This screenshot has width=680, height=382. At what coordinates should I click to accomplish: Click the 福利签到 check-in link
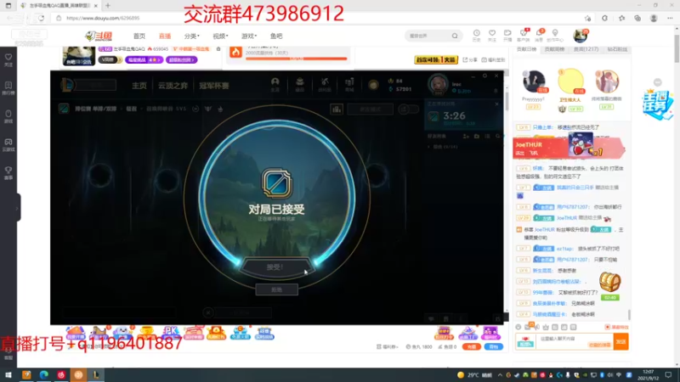[x=494, y=59]
